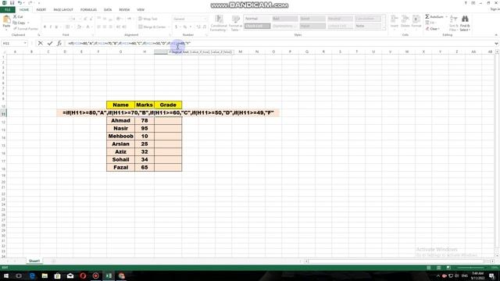This screenshot has width=500, height=281.
Task: Select the Sheet1 worksheet tab
Action: (x=34, y=261)
